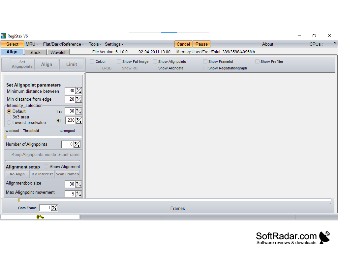The height and width of the screenshot is (253, 338).
Task: Click the Pause button
Action: tap(201, 44)
